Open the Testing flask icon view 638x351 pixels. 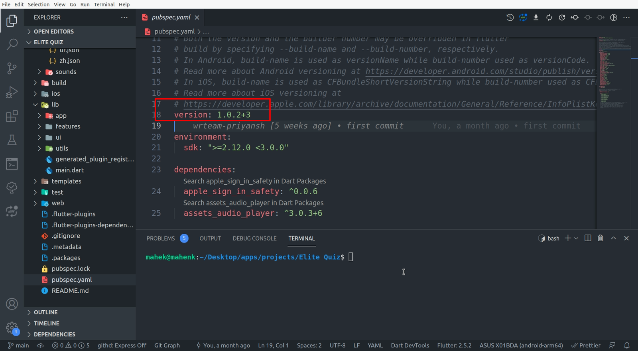coord(12,140)
